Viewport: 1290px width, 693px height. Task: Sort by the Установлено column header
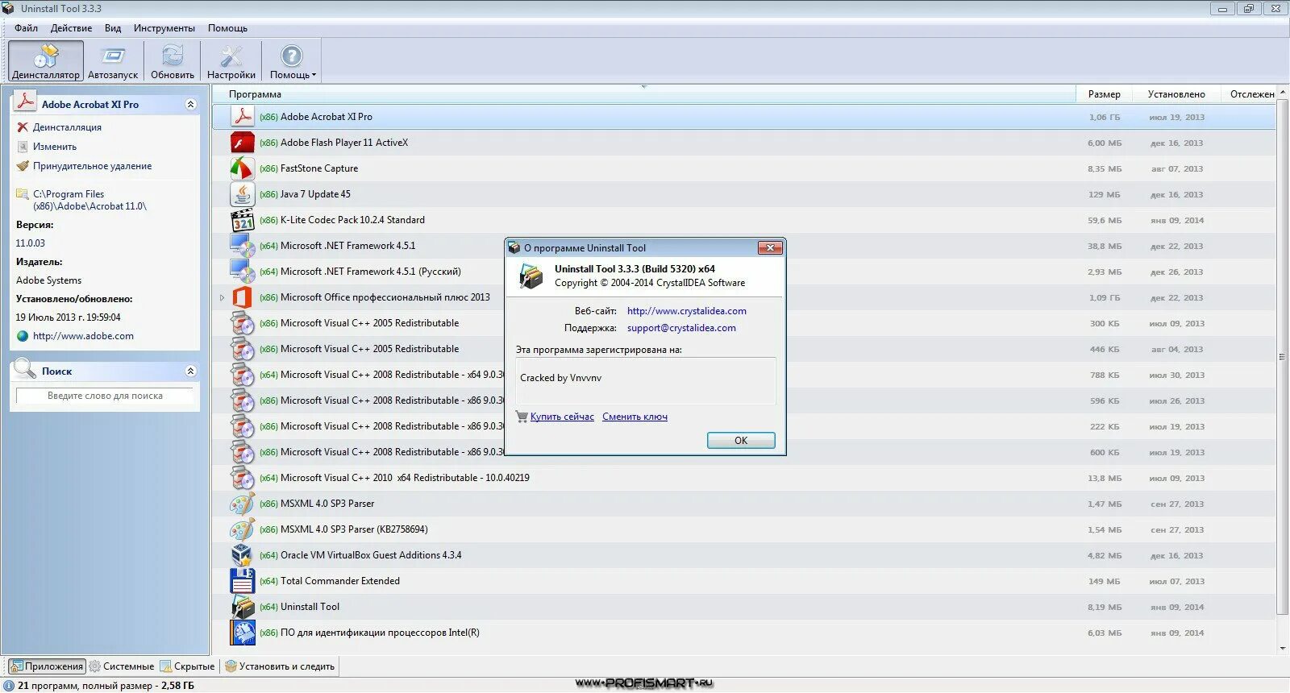point(1176,94)
